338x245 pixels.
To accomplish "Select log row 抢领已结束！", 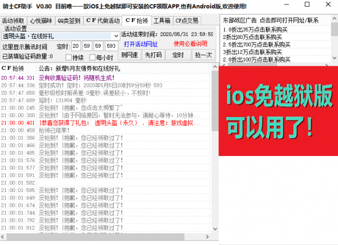I will pos(106,130).
